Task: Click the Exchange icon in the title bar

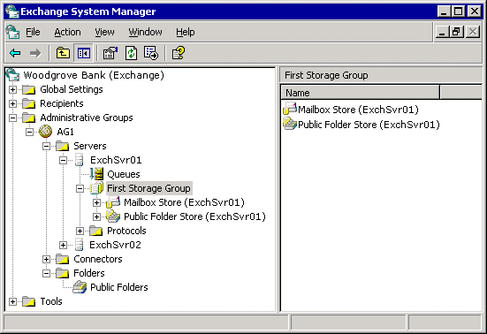Action: [12, 11]
